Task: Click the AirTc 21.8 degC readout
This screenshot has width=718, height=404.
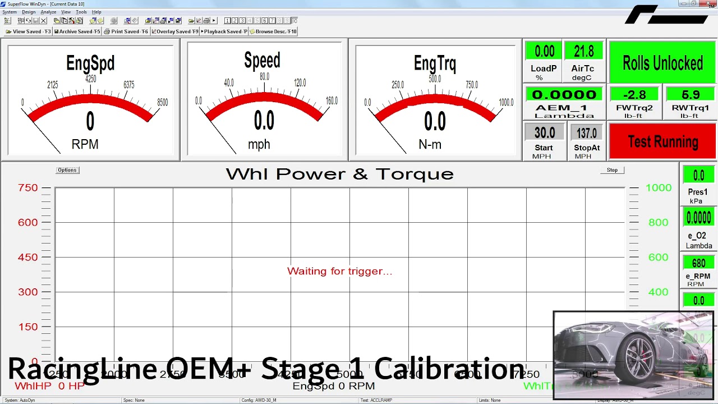Action: (x=583, y=62)
